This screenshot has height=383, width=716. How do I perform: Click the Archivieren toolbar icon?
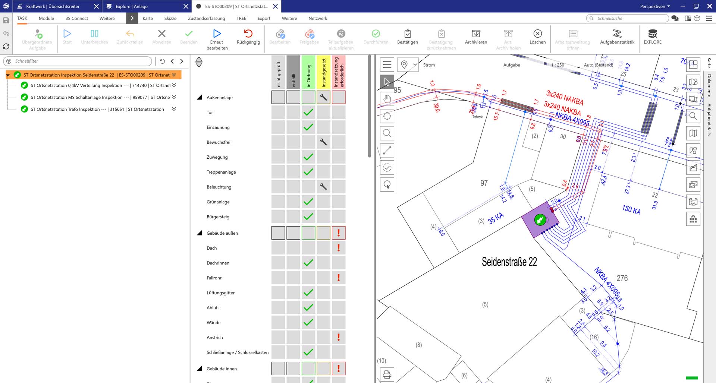click(476, 34)
